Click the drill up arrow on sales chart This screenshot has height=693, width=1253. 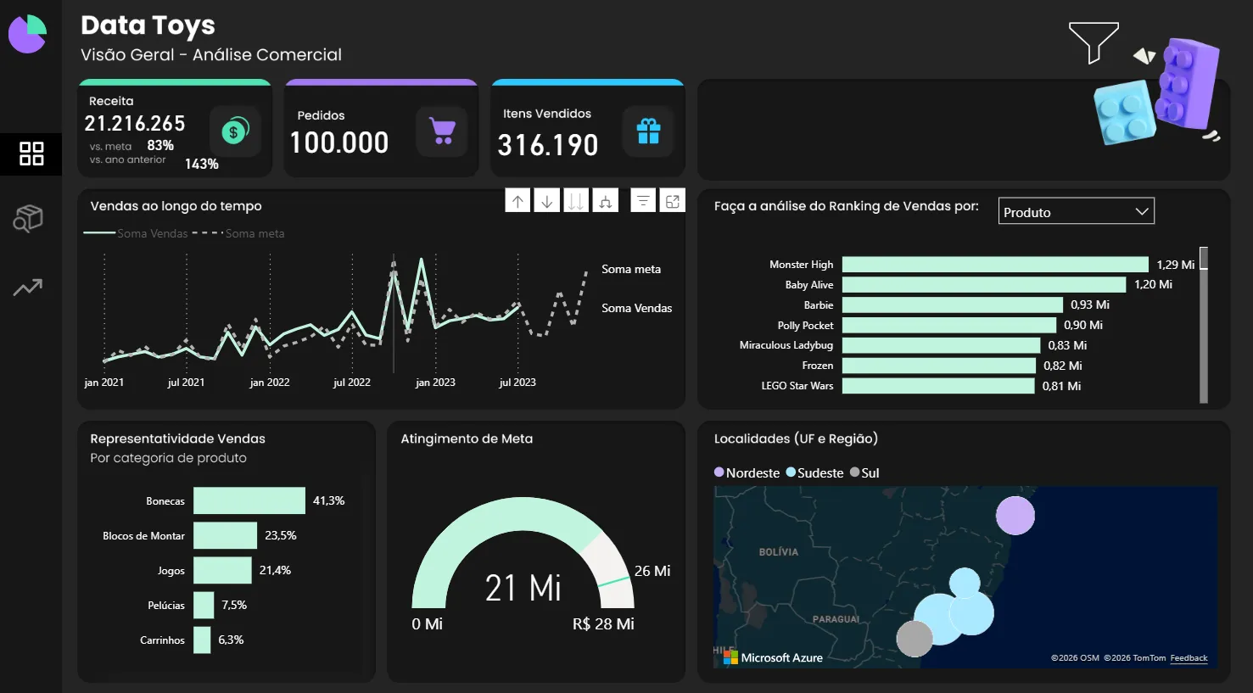[x=517, y=201]
